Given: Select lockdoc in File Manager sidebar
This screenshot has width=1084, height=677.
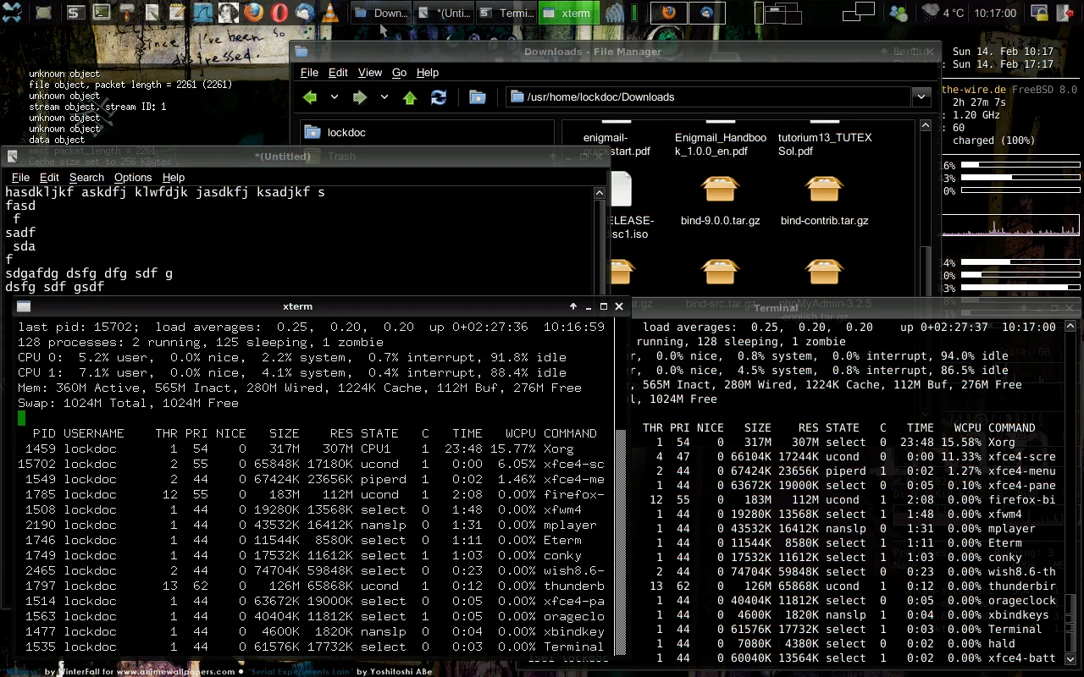Looking at the screenshot, I should [x=428, y=132].
